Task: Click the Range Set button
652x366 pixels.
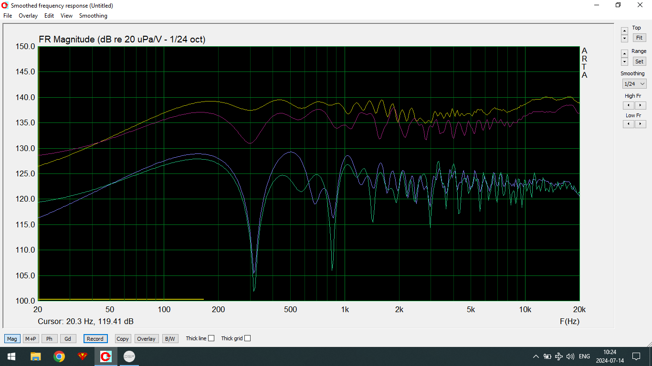Action: (x=639, y=61)
